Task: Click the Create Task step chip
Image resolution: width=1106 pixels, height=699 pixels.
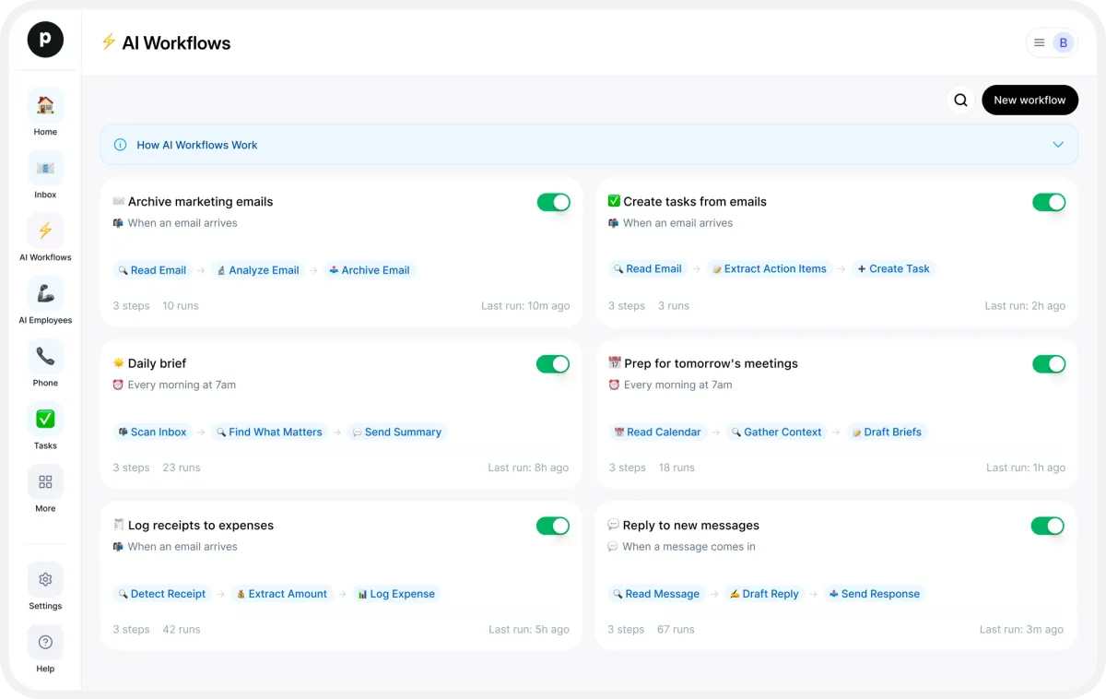Action: pos(893,269)
